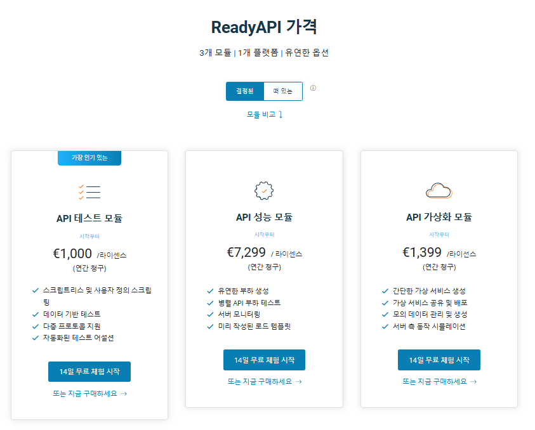Start 14일 무료 체험 for API 가상화 모듈
This screenshot has height=430, width=535.
click(x=439, y=360)
